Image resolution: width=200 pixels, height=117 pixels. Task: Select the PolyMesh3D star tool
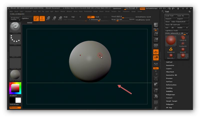pyautogui.click(x=183, y=44)
